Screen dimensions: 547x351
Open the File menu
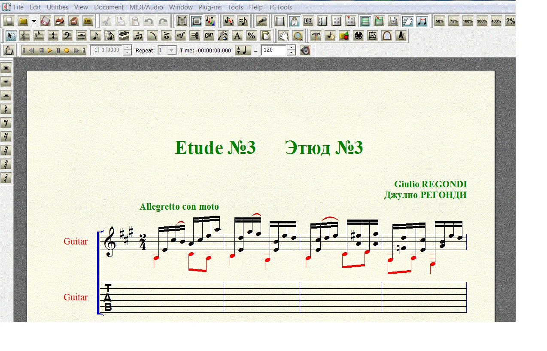coord(19,7)
